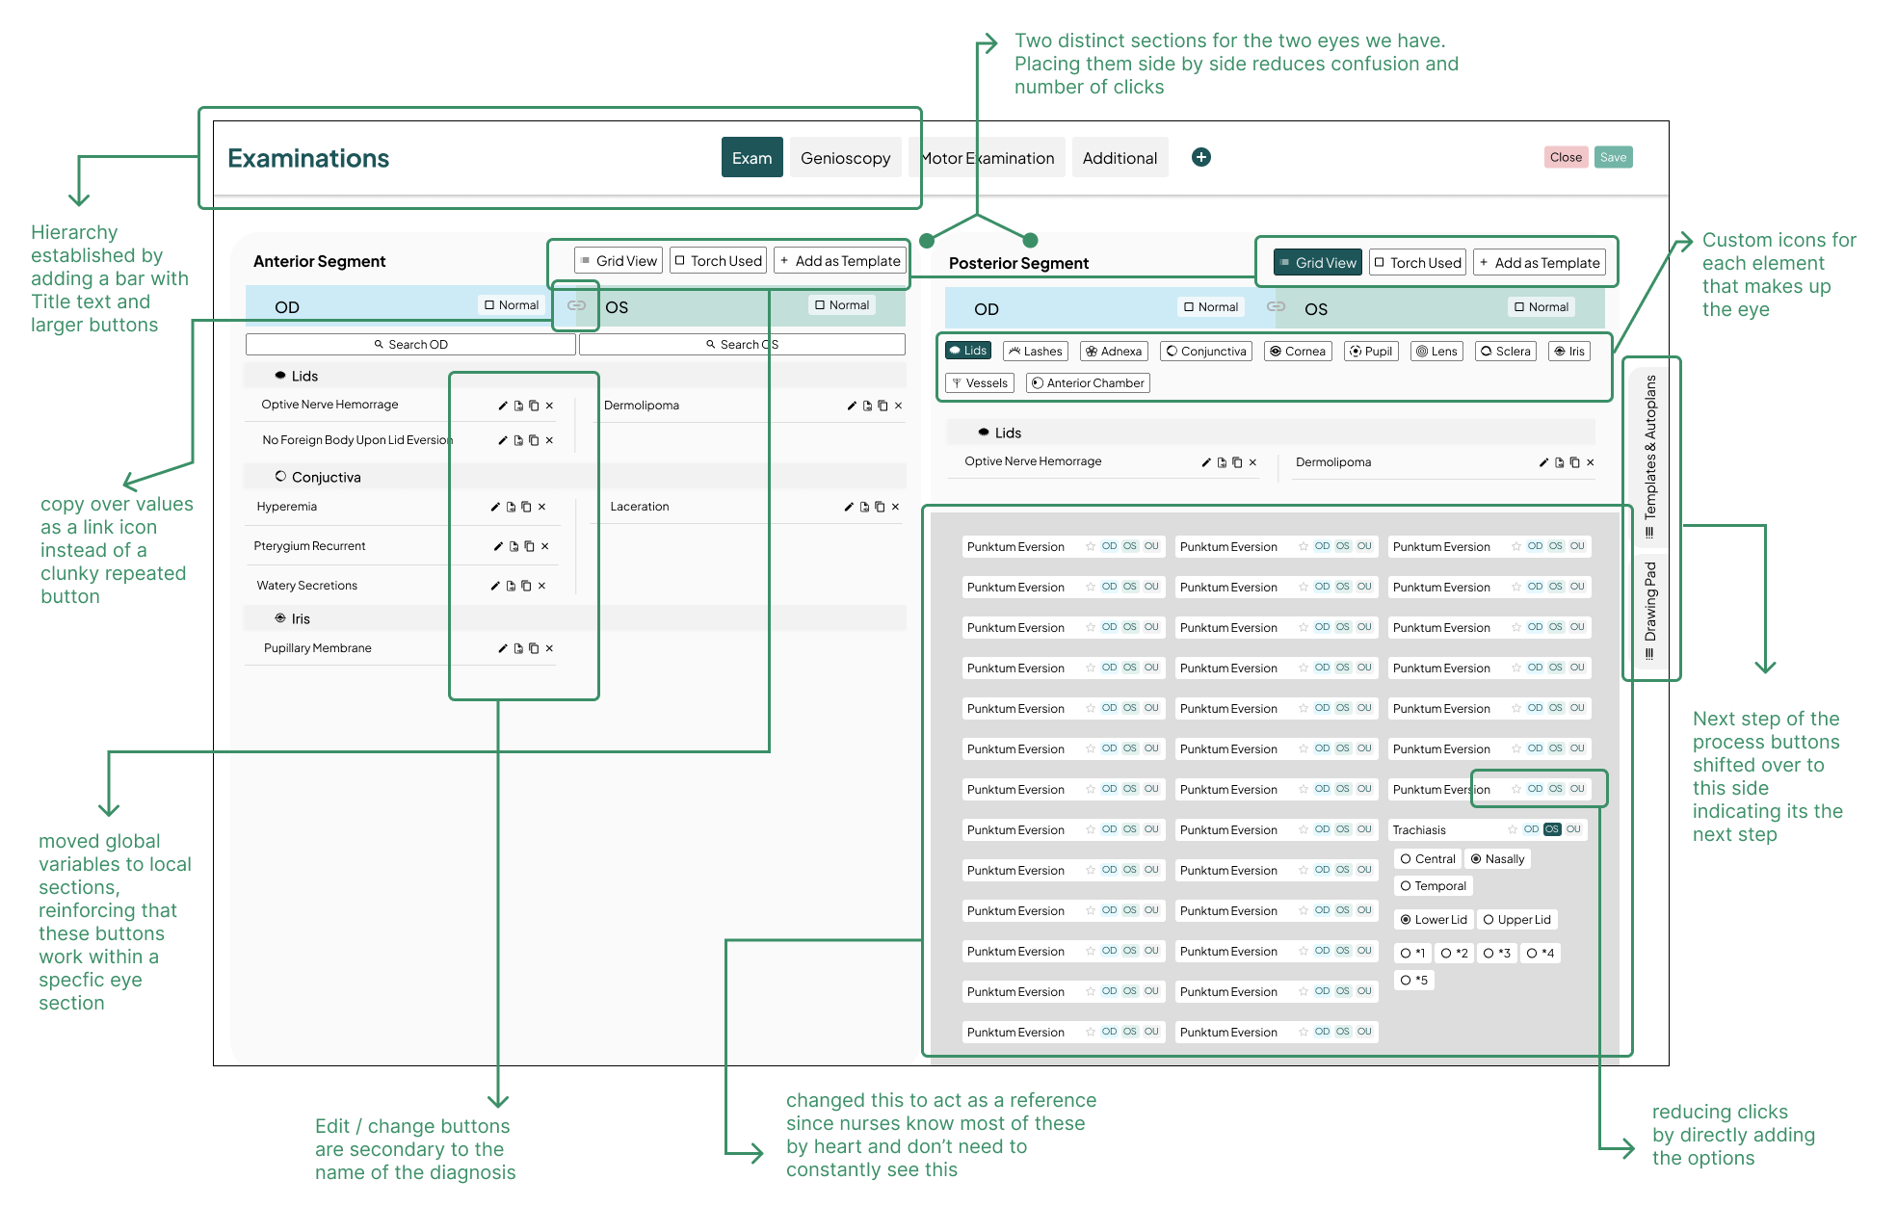Click pencil edit icon for Hyperemia
This screenshot has height=1206, width=1897.
click(x=495, y=507)
